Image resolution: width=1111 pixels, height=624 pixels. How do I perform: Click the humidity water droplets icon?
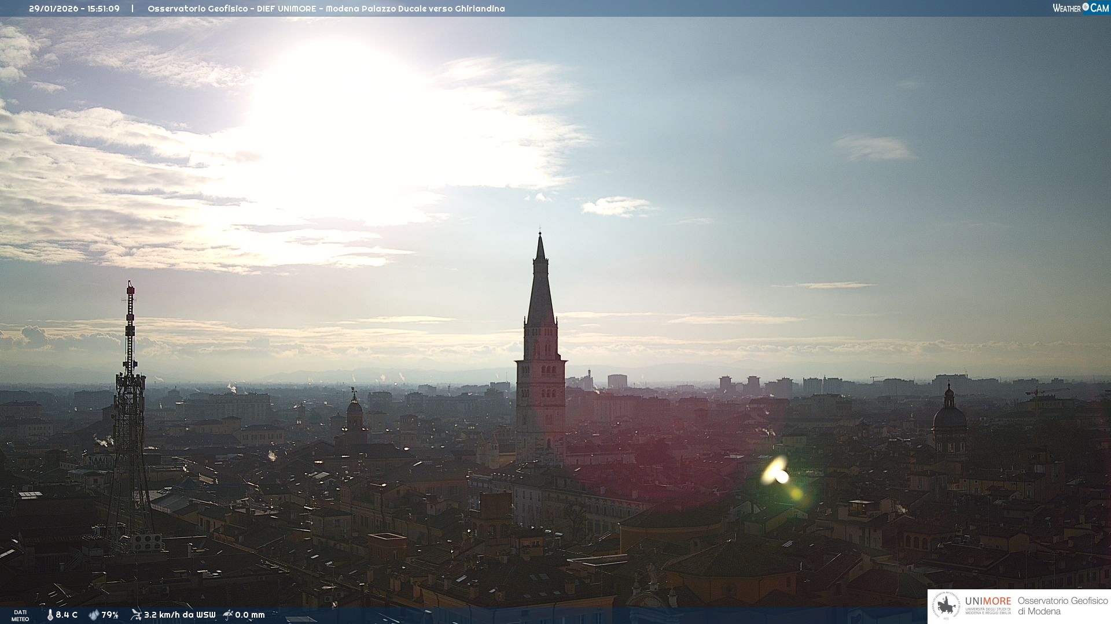94,615
